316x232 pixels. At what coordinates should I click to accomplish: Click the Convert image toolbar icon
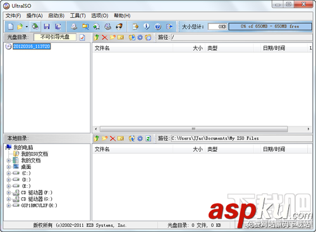tap(85, 27)
